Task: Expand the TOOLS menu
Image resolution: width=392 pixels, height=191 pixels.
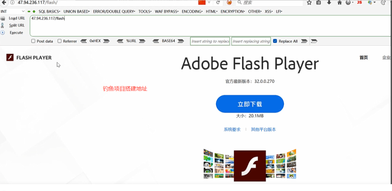Action: pos(145,11)
